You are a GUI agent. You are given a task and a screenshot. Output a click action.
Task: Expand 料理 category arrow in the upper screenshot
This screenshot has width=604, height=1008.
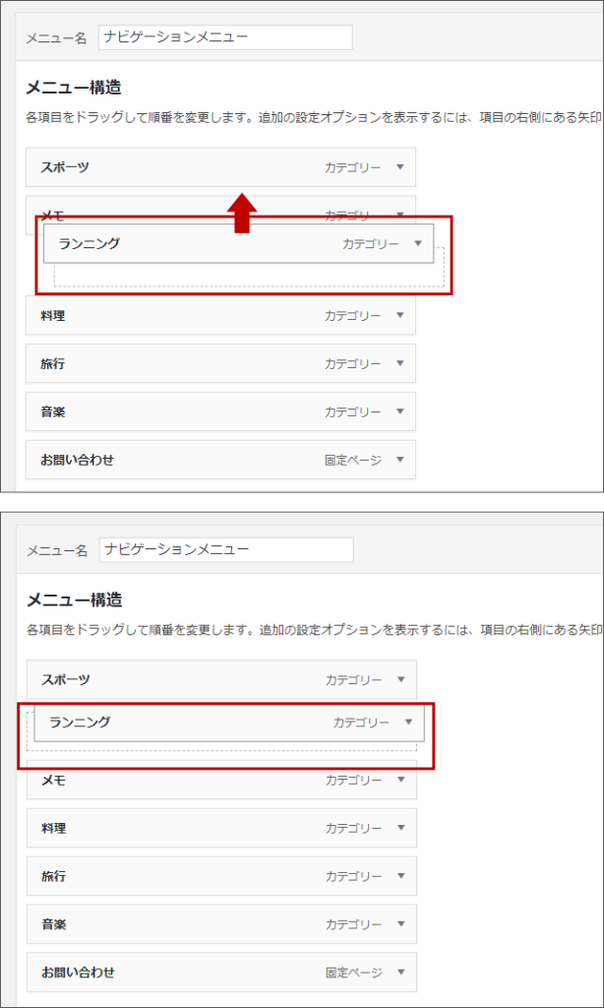coord(399,315)
